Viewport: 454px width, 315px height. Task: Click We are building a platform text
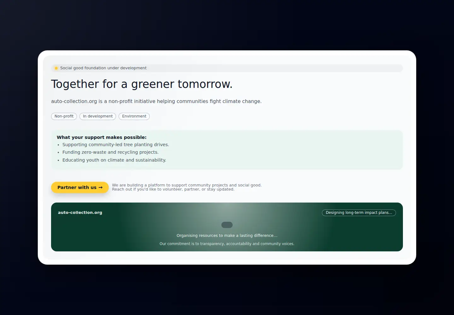click(187, 185)
